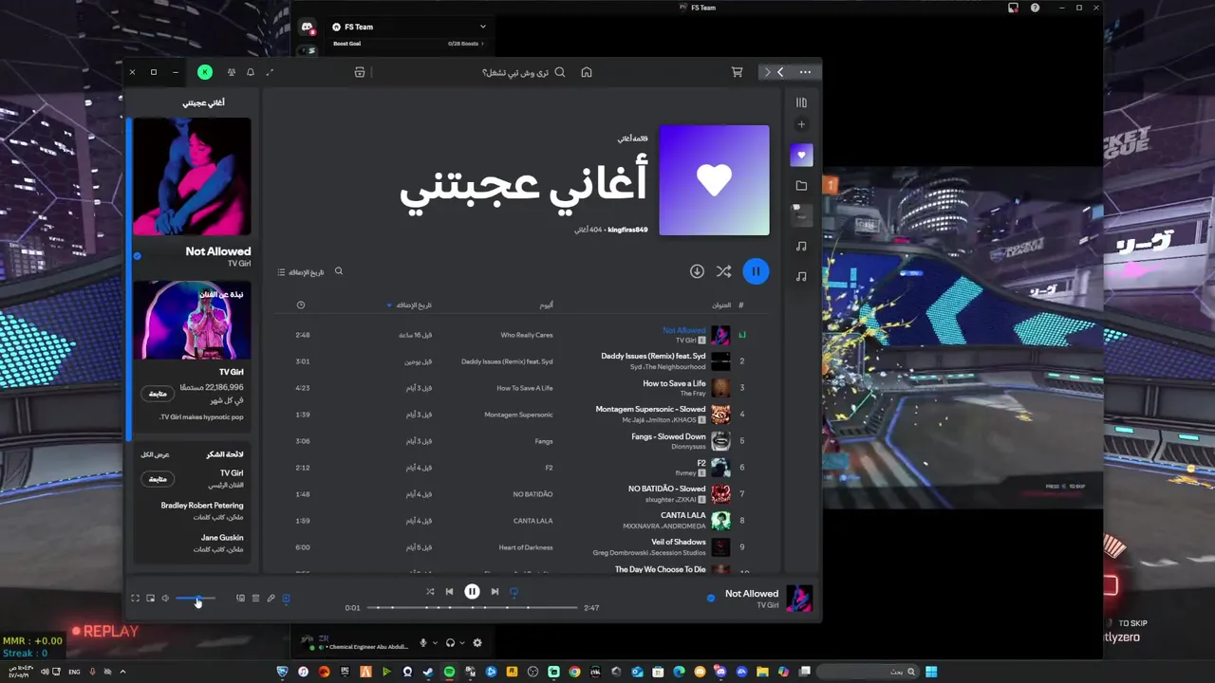Download the liked songs playlist
1215x683 pixels.
(697, 271)
